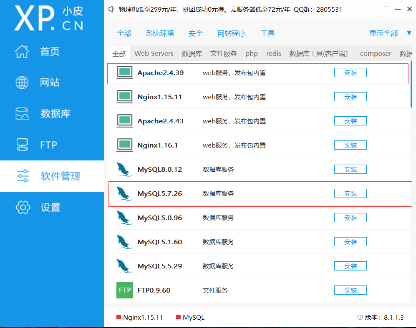Go to the 网站 globe icon
Screen dimensions: 416x328
coord(22,83)
